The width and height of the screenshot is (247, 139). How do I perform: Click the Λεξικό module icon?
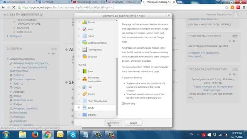coord(85,36)
